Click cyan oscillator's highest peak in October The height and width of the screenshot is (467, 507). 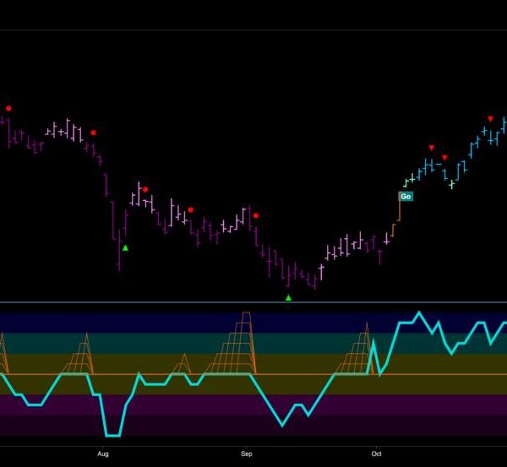[x=419, y=312]
